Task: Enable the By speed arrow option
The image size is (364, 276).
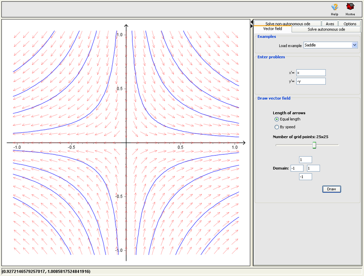Action: (276, 127)
